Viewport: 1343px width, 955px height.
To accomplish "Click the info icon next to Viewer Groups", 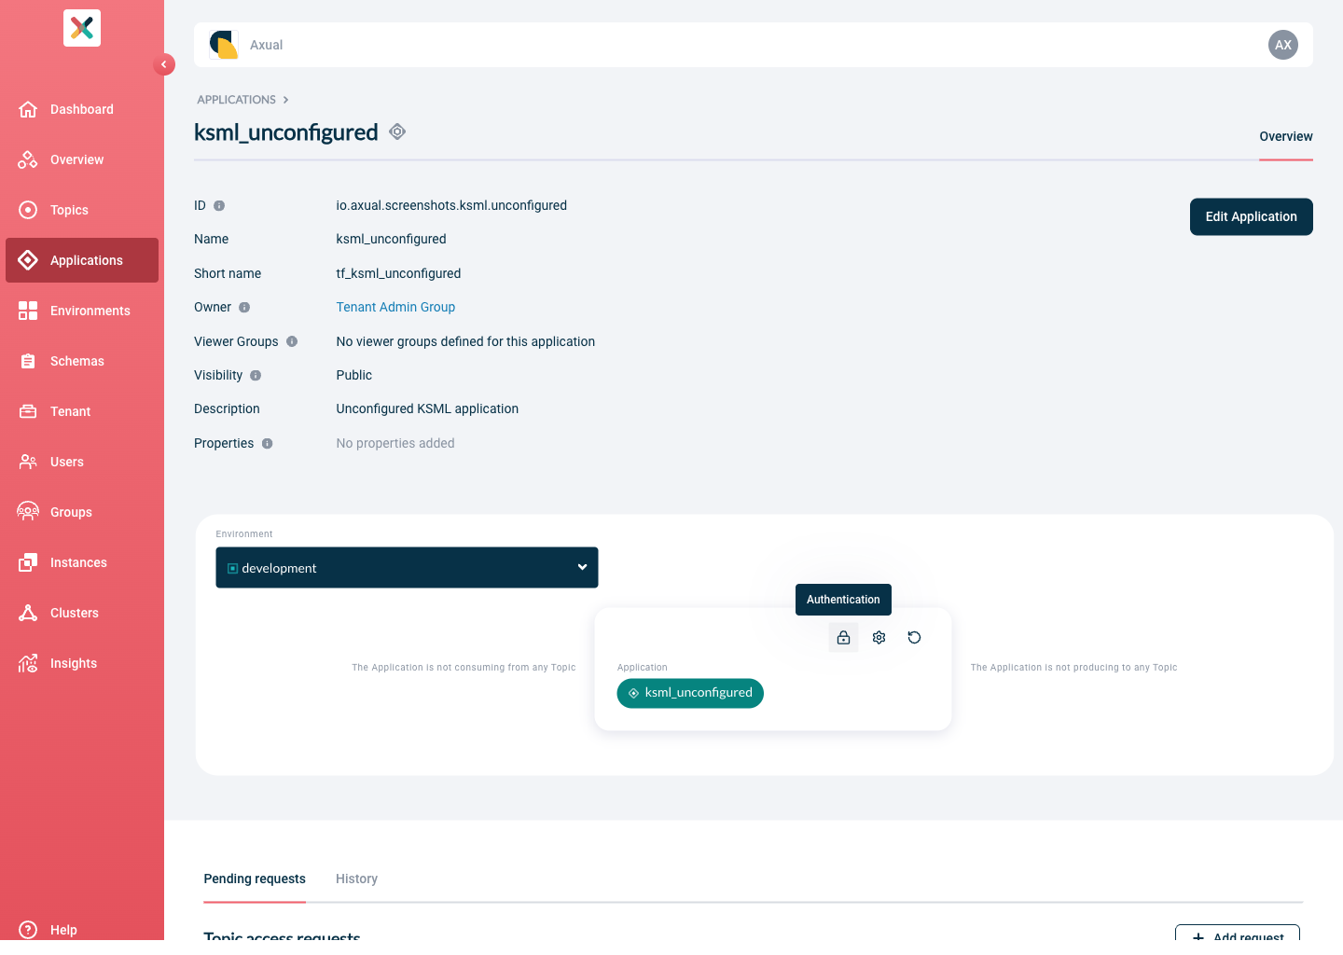I will coord(292,341).
